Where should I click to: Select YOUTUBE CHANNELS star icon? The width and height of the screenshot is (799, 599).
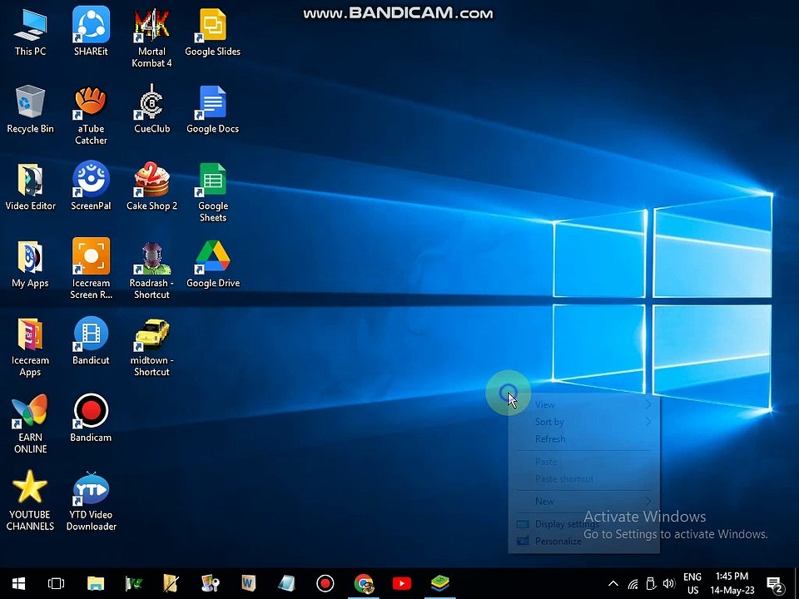[x=30, y=501]
